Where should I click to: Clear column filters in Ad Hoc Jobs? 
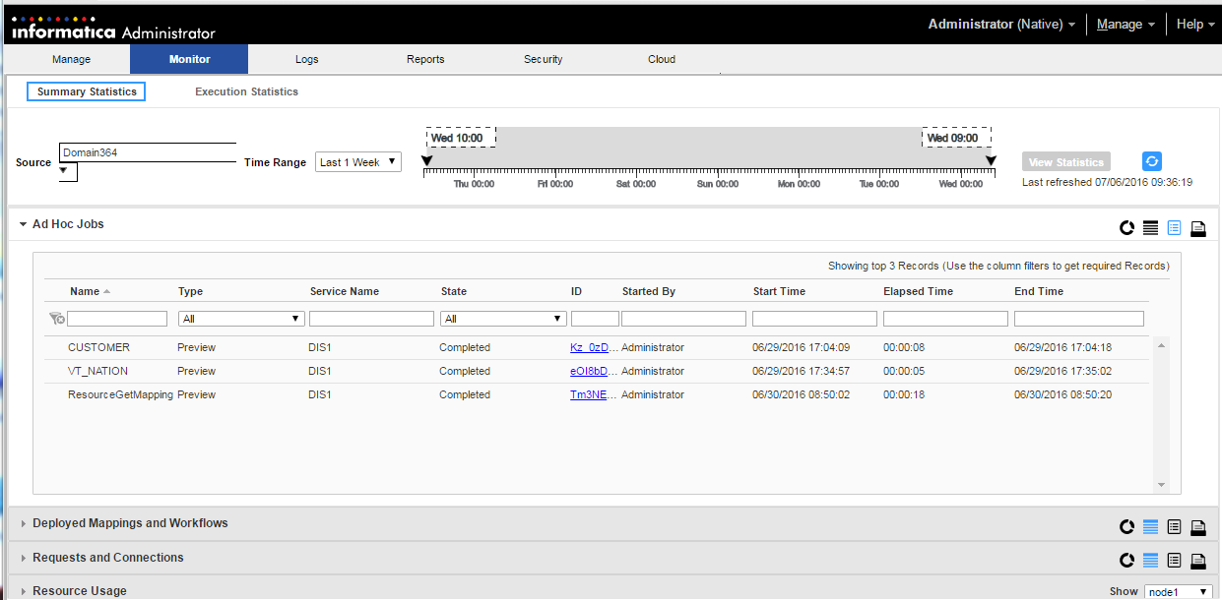click(57, 319)
